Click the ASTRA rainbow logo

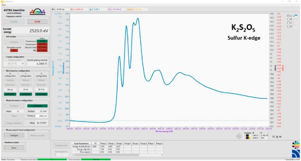[37, 12]
